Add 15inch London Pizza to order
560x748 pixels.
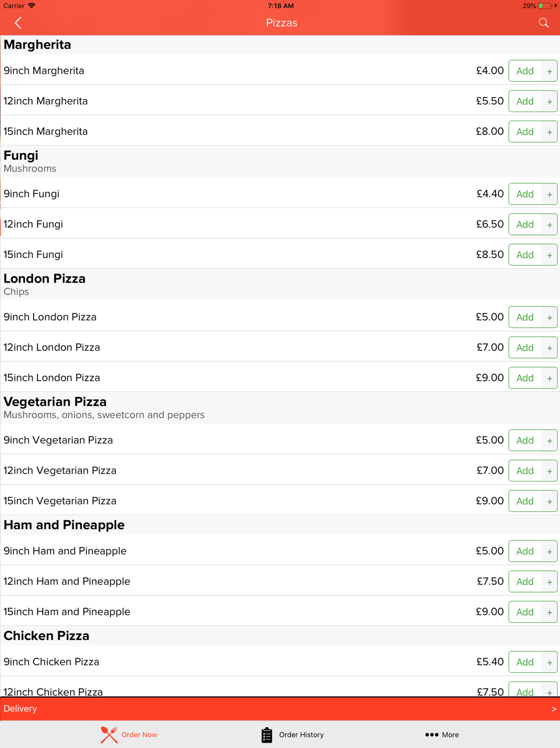click(525, 378)
